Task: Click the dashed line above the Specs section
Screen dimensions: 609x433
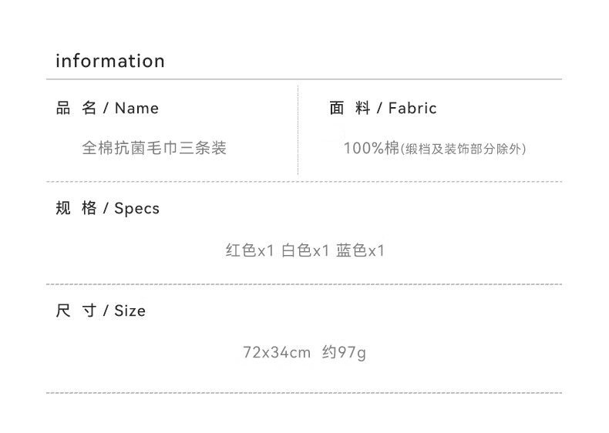Action: (x=304, y=182)
